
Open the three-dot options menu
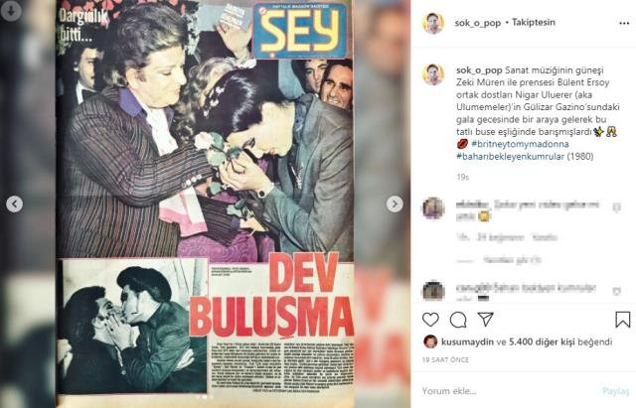point(624,24)
